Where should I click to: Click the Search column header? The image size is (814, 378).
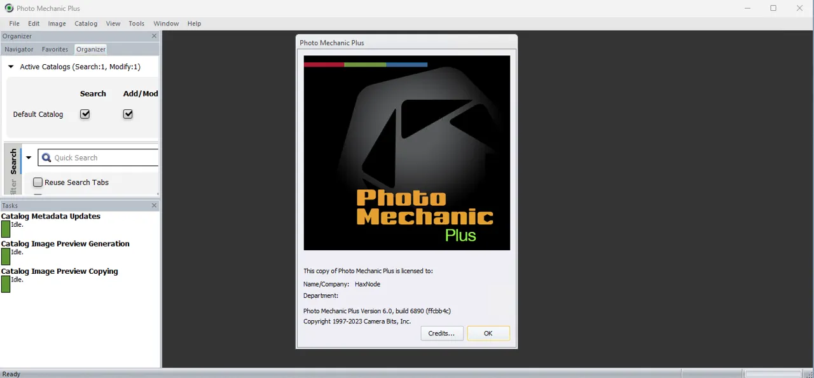93,93
